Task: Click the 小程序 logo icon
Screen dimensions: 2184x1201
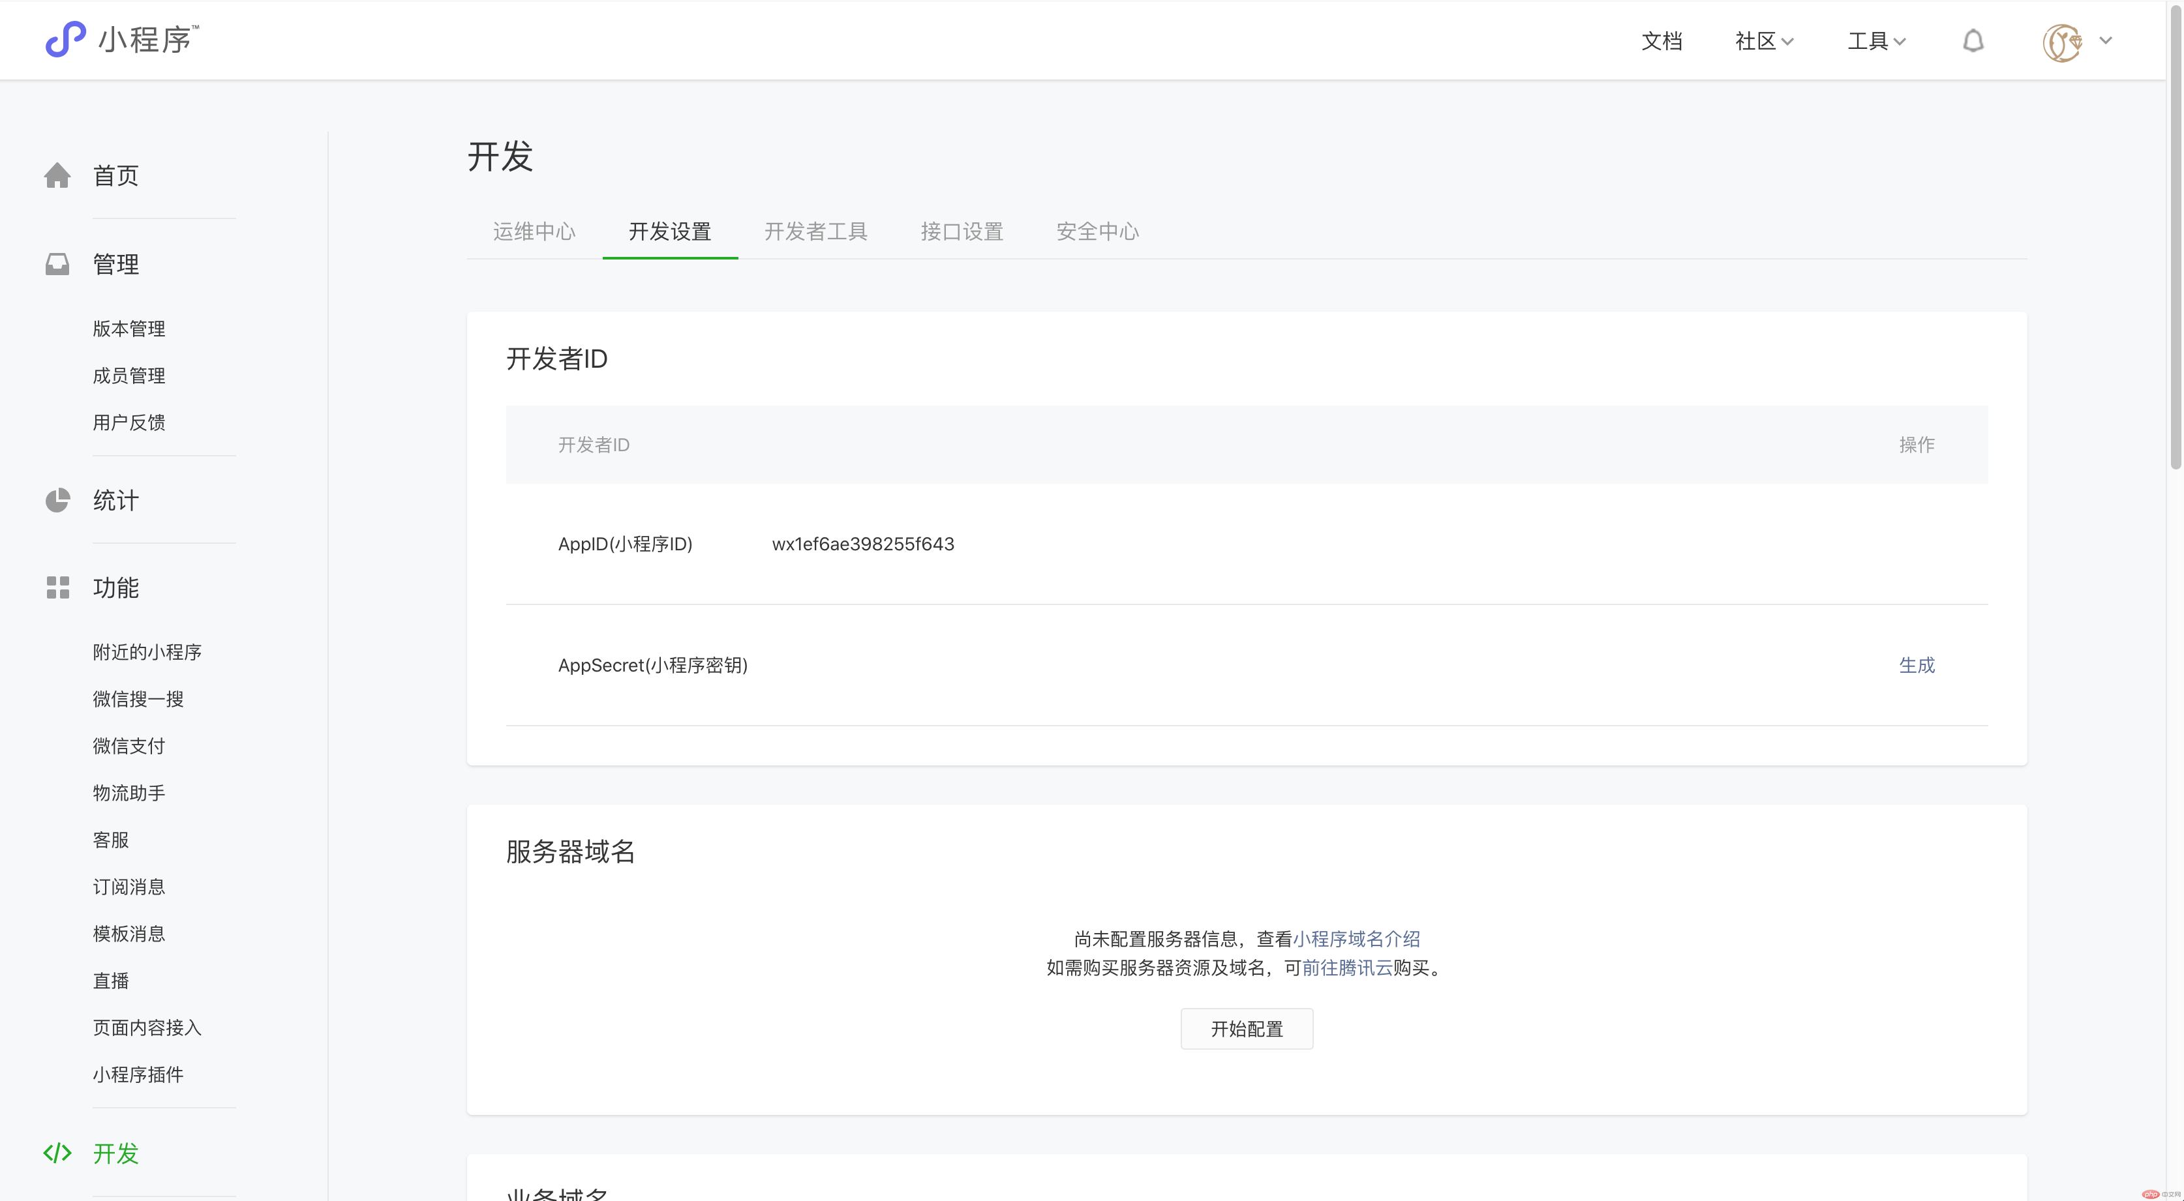Action: coord(65,39)
